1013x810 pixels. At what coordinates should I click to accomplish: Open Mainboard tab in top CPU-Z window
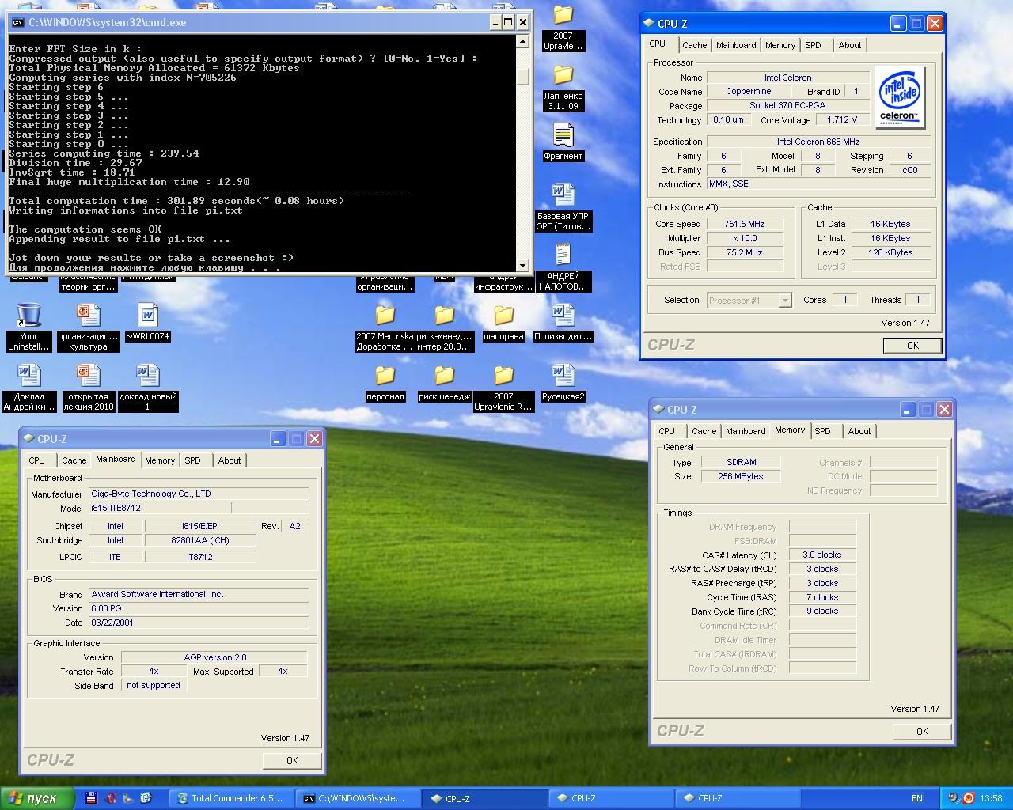point(736,45)
